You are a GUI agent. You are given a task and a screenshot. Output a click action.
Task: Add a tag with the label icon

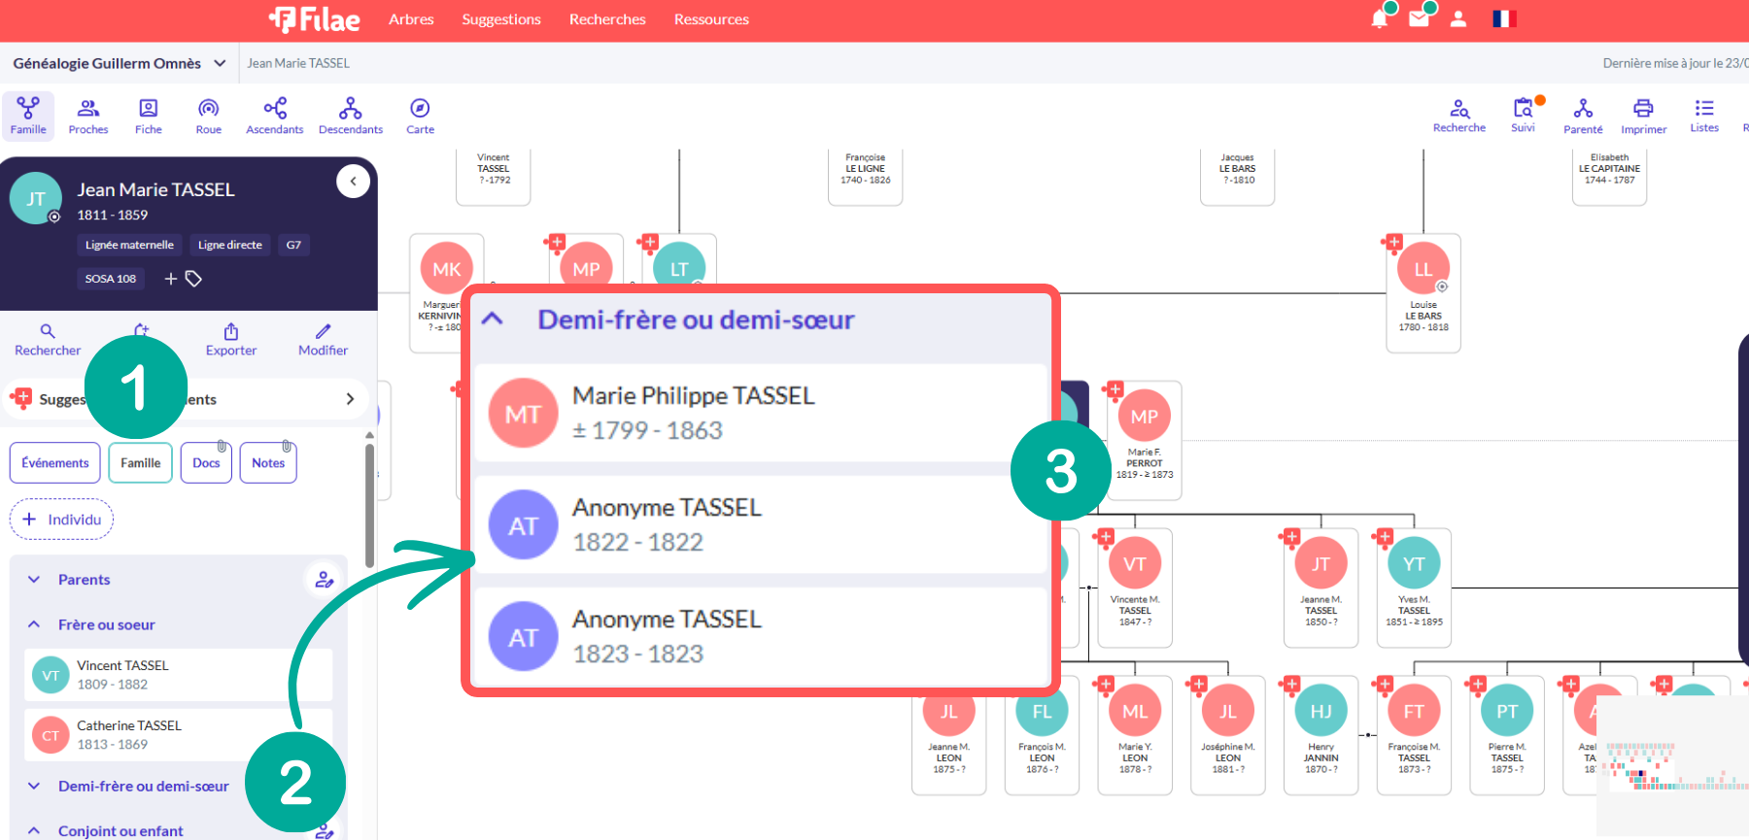(x=193, y=279)
